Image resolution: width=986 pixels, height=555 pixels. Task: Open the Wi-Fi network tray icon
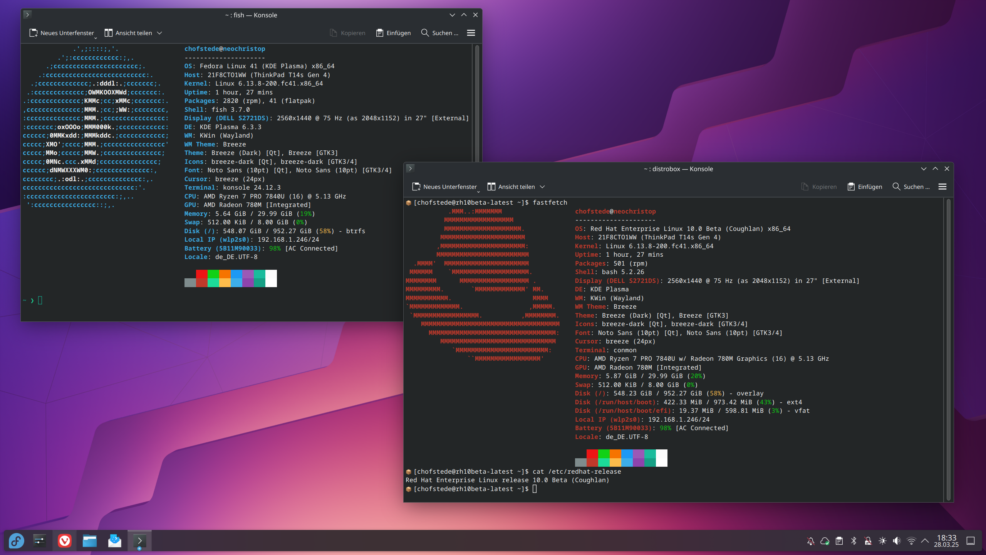click(911, 541)
